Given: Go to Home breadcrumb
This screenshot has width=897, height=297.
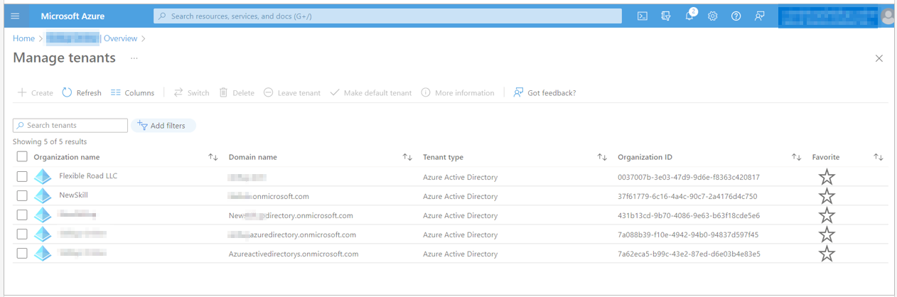Looking at the screenshot, I should pyautogui.click(x=23, y=38).
